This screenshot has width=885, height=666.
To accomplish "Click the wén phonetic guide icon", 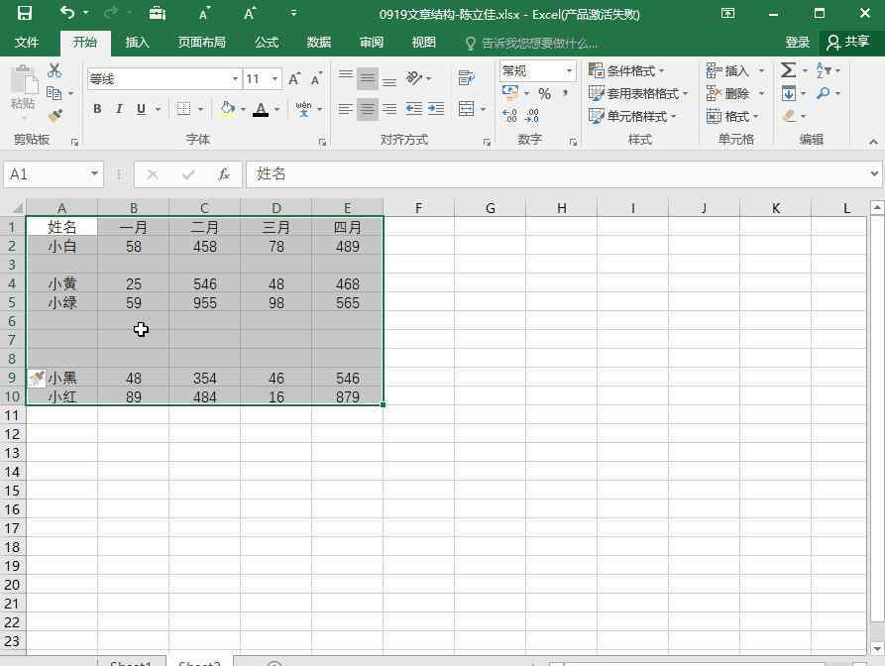I will click(303, 109).
